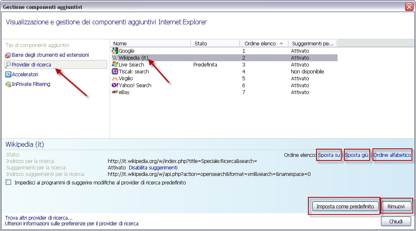Click order number 7 in eBay row
This screenshot has height=231, width=416.
pos(244,92)
